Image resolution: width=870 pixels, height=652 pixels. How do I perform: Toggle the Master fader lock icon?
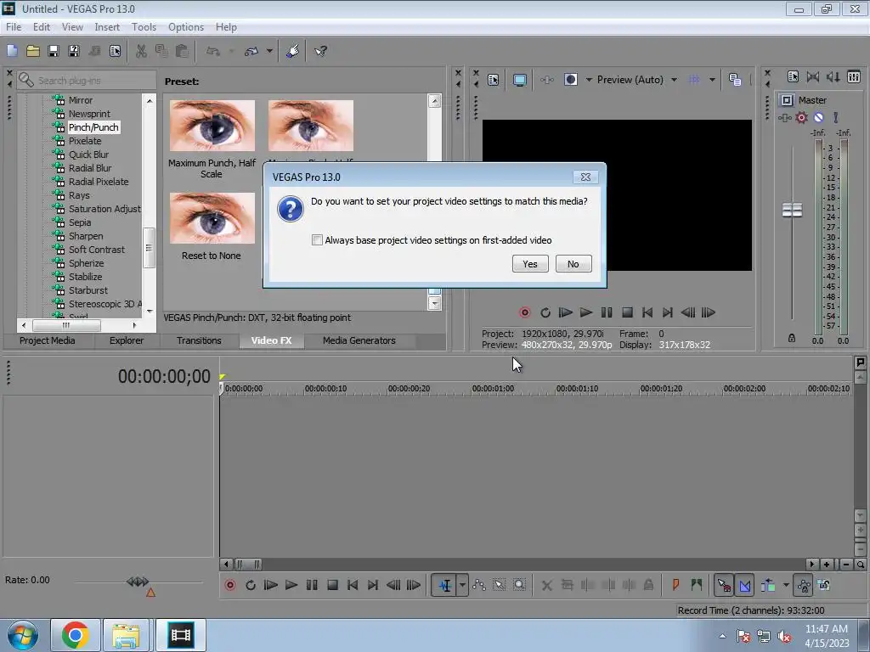[792, 338]
